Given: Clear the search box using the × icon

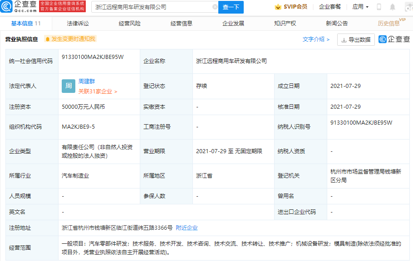Looking at the screenshot, I should pyautogui.click(x=216, y=7).
